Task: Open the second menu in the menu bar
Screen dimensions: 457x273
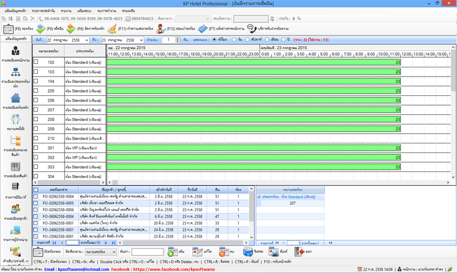Action: pos(43,11)
